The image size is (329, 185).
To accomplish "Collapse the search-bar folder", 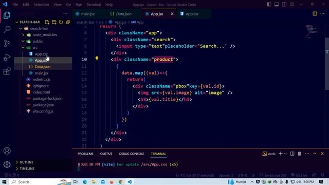I will pyautogui.click(x=21, y=28).
